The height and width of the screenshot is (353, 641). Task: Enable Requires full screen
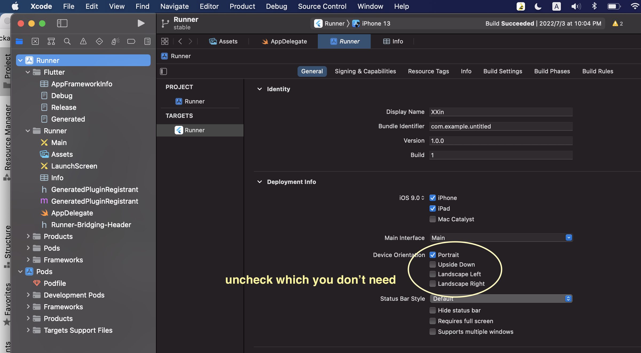coord(433,321)
